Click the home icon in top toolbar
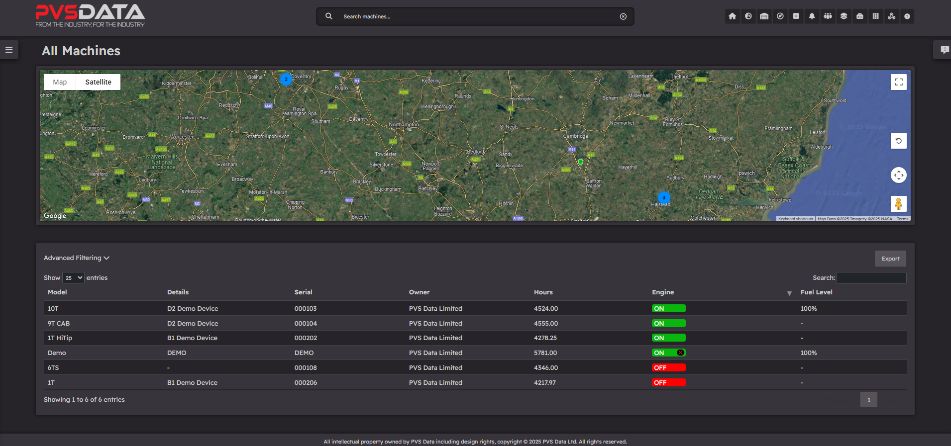Screen dimensions: 951x446 pyautogui.click(x=732, y=16)
